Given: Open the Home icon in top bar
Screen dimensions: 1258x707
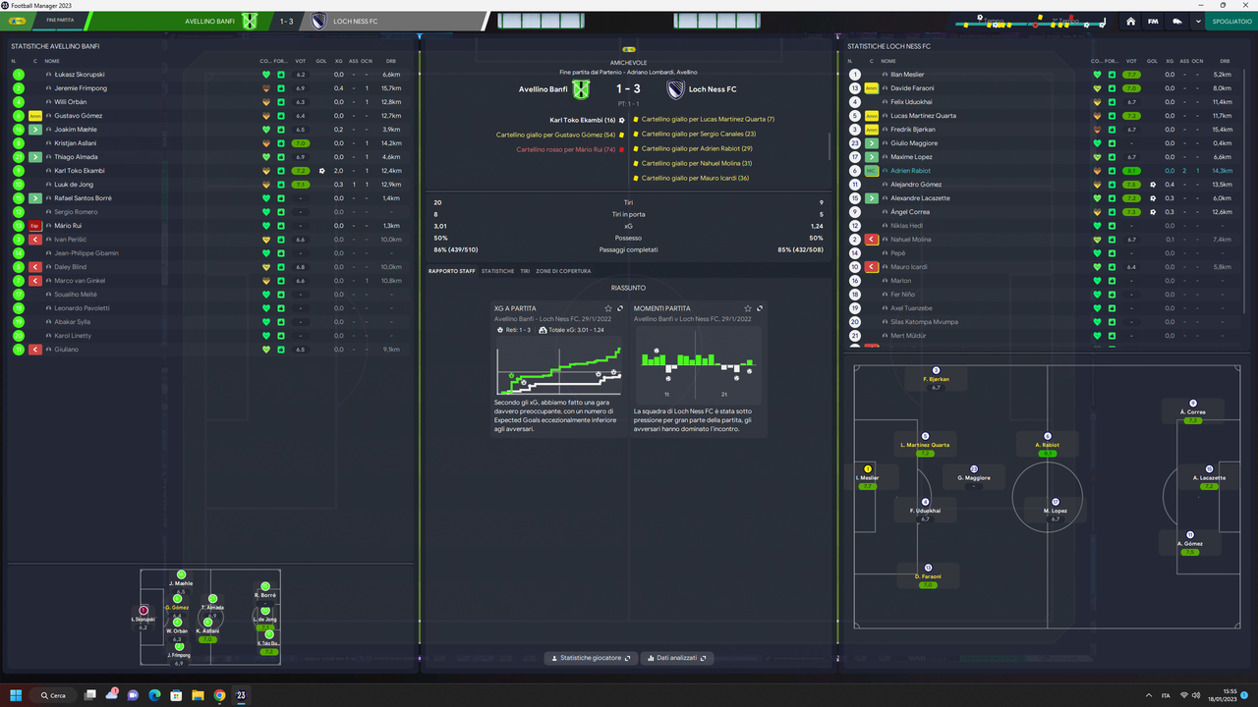Looking at the screenshot, I should (1131, 21).
